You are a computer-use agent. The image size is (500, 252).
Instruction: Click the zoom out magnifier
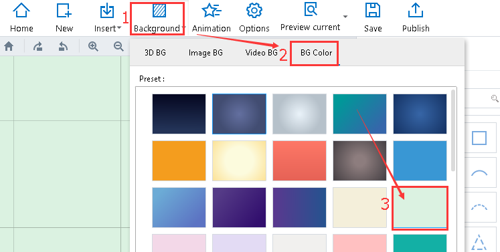[x=118, y=47]
